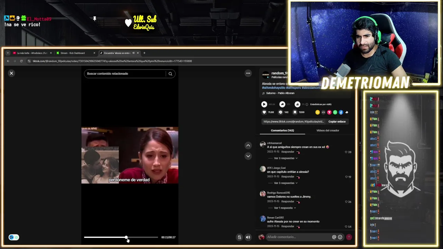Screen dimensions: 443x249
Task: Like the comment with 19 likes
Action: pyautogui.click(x=346, y=177)
